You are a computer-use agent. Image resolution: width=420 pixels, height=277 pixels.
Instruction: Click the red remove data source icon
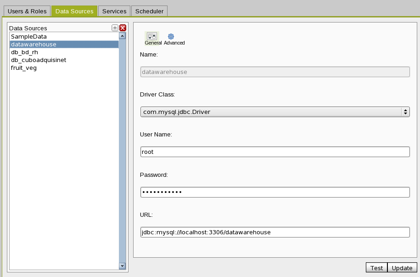(123, 28)
